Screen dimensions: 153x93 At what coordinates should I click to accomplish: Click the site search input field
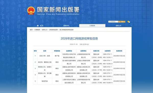coord(113,22)
